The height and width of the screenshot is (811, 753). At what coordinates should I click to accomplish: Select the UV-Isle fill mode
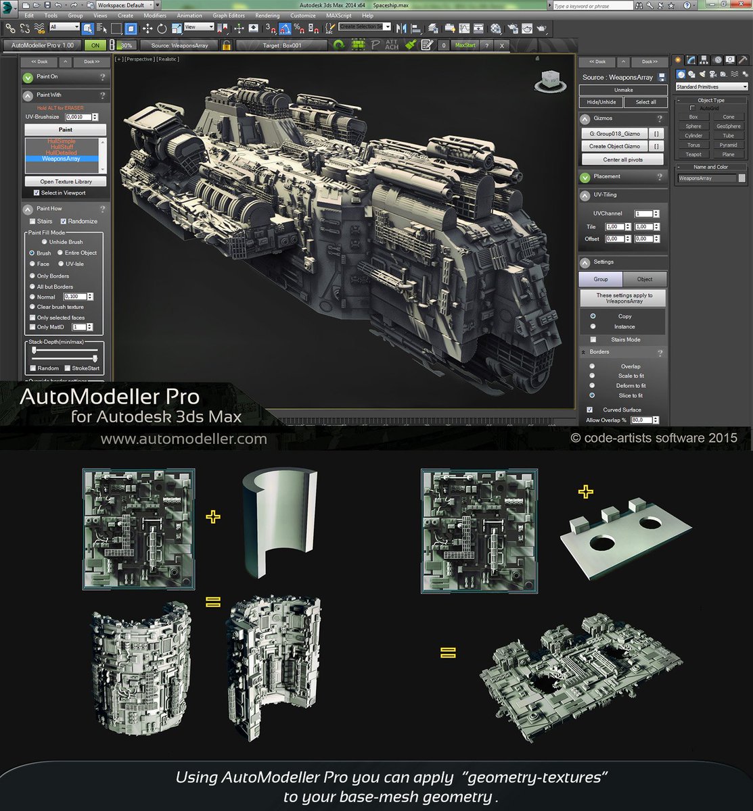pos(60,264)
